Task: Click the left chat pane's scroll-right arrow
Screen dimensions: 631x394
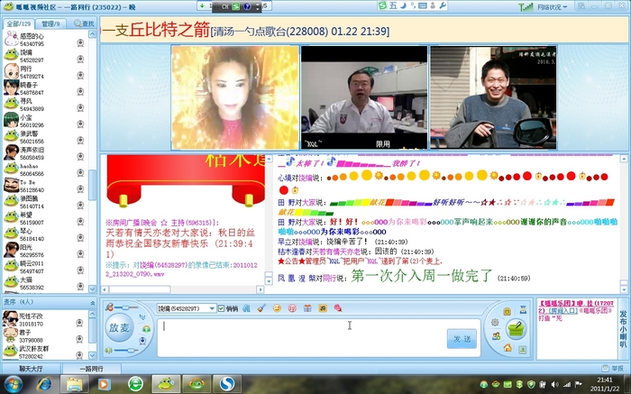Action: click(x=260, y=289)
